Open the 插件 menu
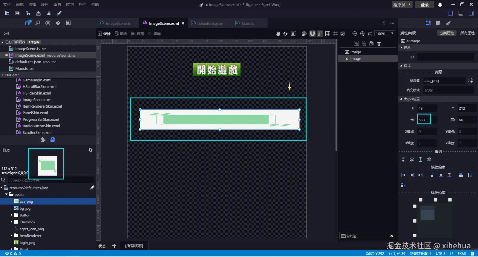 pos(82,4)
